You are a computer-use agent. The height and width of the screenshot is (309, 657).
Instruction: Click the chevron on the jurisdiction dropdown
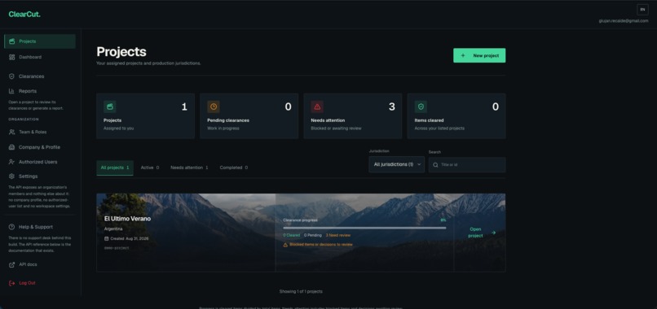click(x=419, y=165)
